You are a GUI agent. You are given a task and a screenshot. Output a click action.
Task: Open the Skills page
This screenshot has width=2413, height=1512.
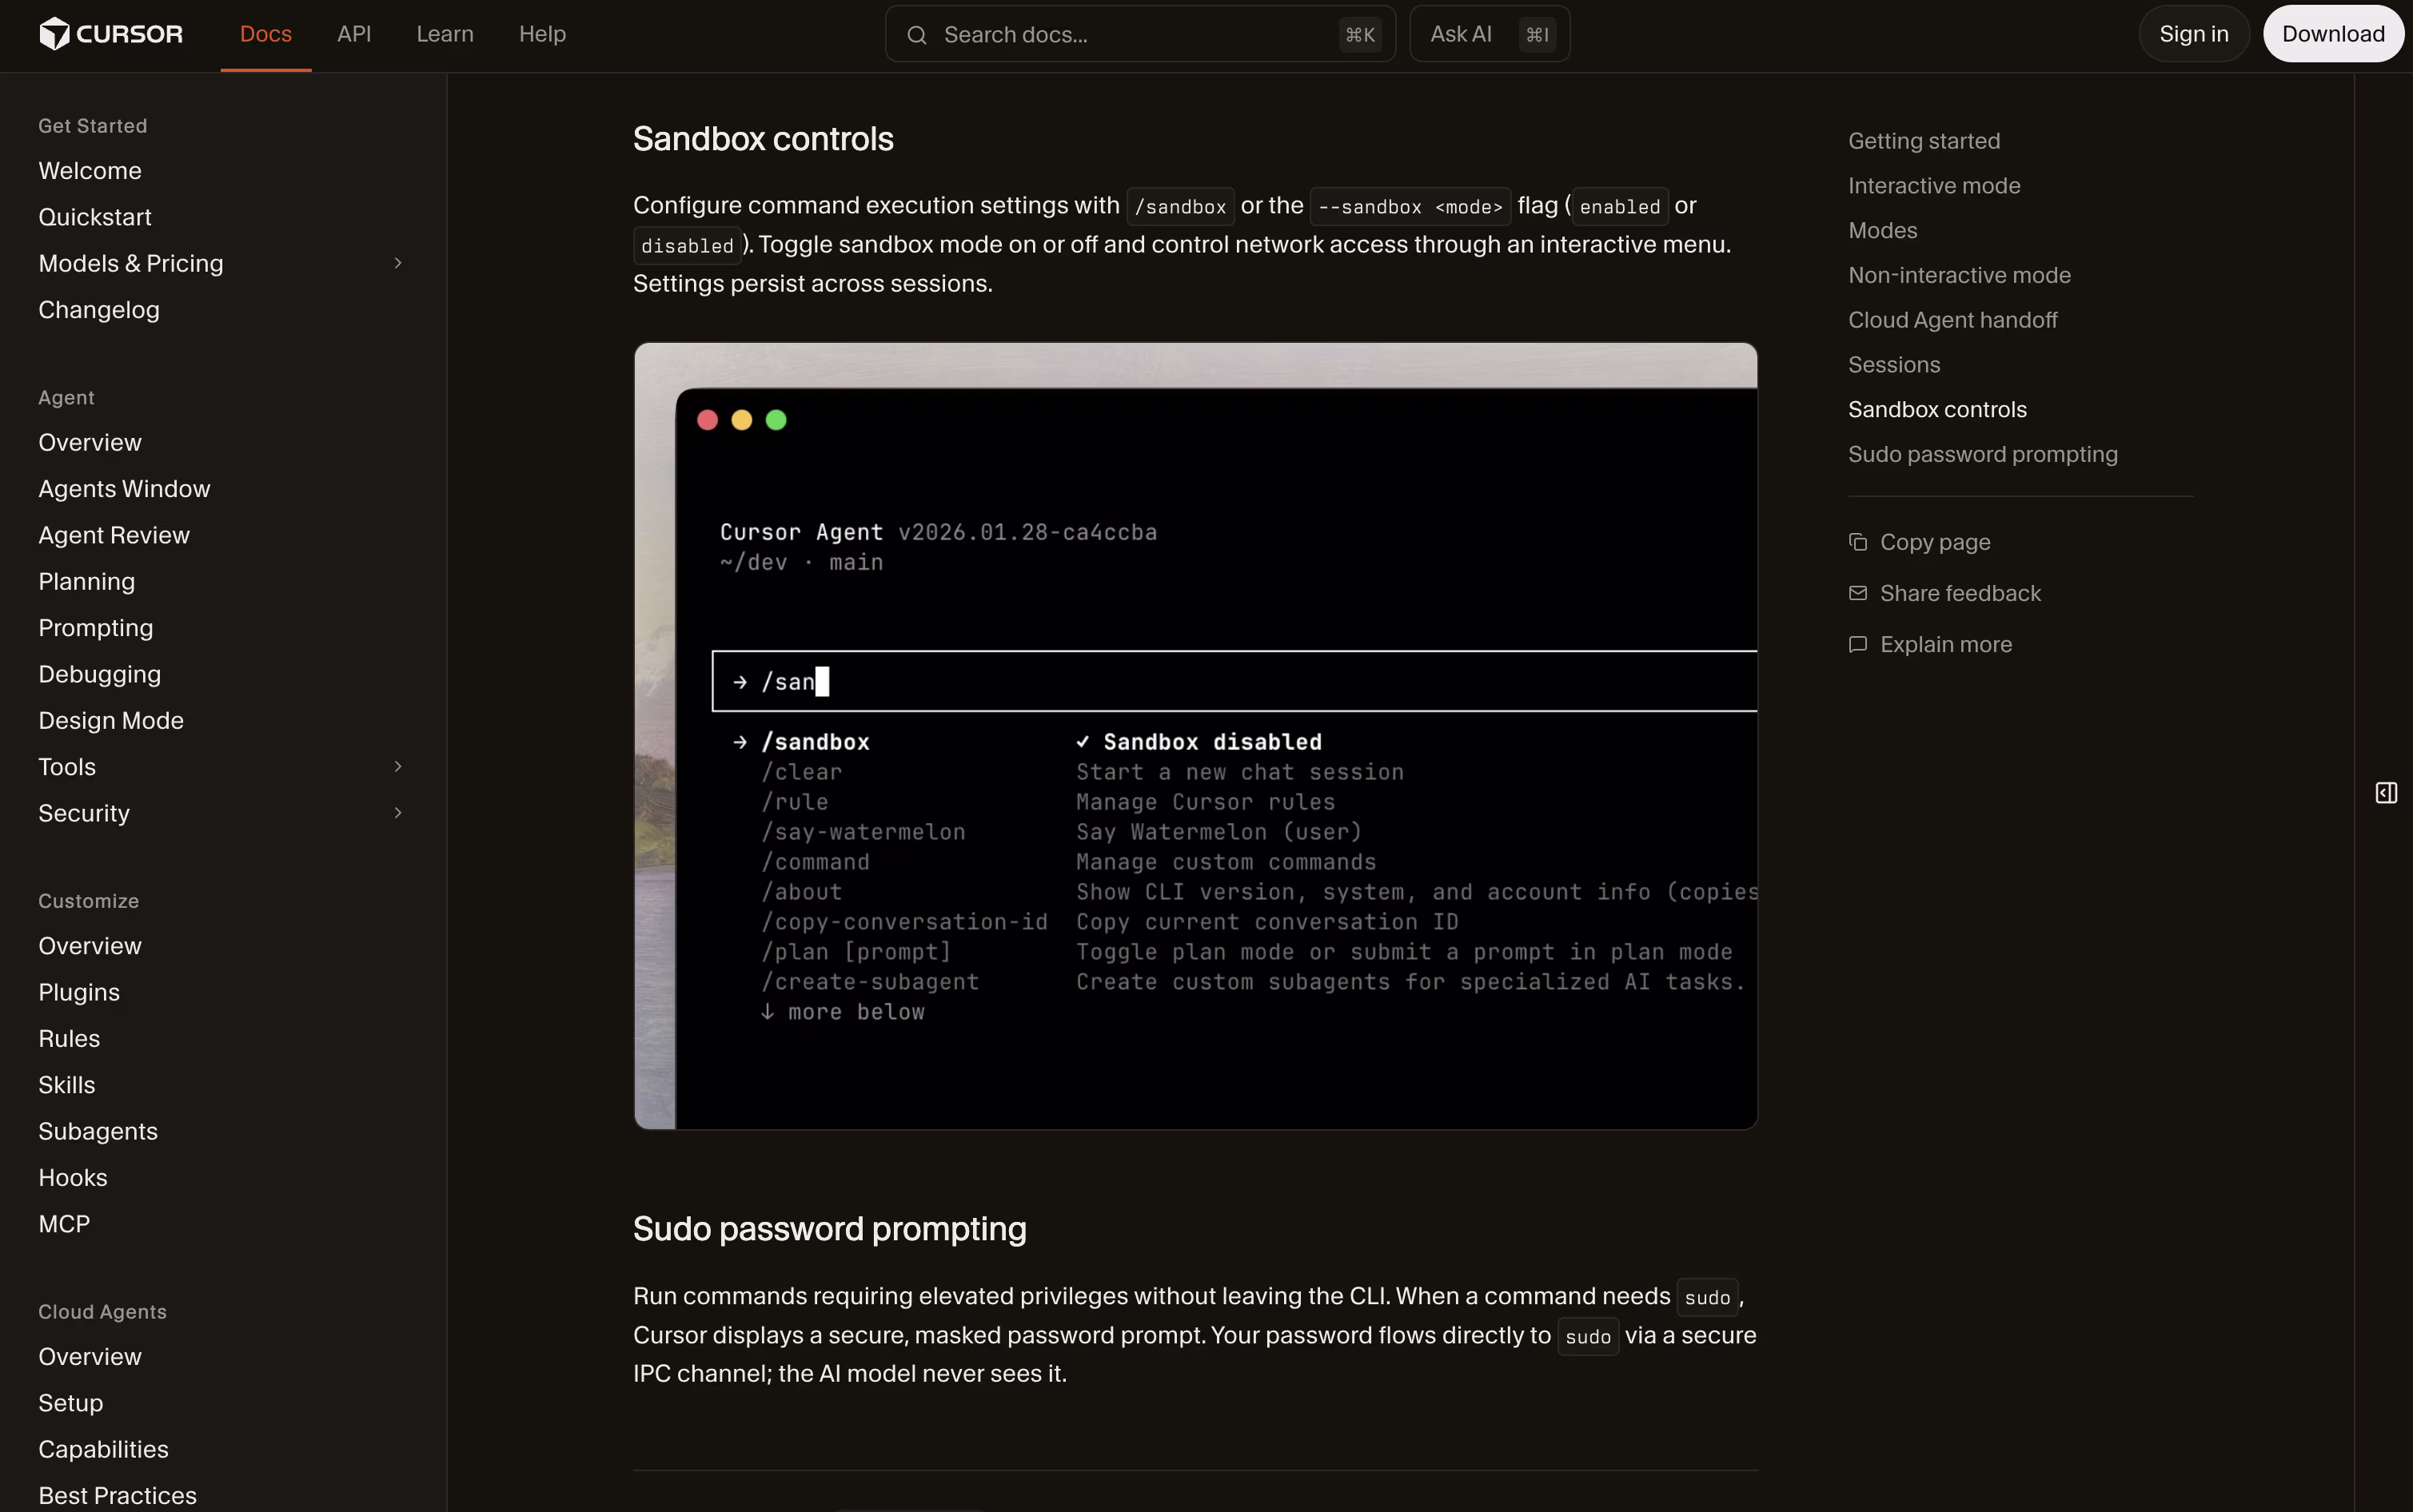(x=67, y=1085)
